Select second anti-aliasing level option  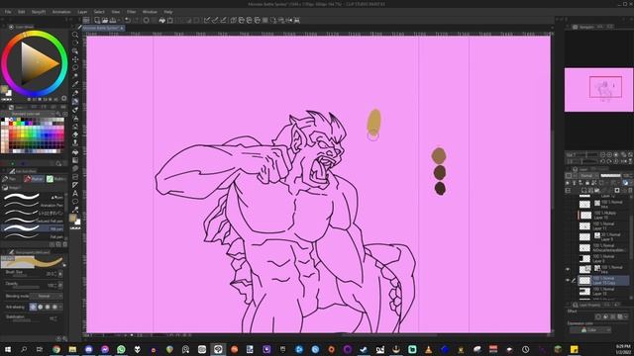coord(40,307)
